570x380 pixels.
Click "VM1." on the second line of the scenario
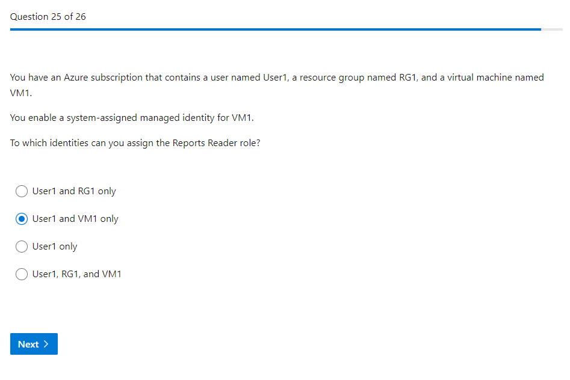(x=21, y=94)
